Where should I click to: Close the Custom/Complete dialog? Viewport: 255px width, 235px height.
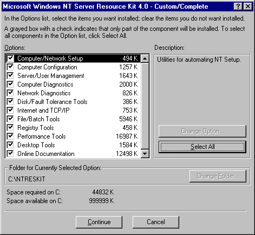pos(248,6)
